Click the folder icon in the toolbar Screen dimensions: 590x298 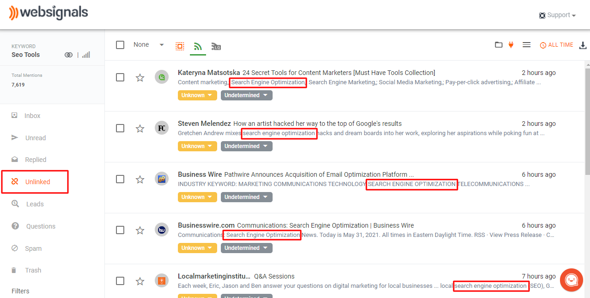tap(499, 45)
